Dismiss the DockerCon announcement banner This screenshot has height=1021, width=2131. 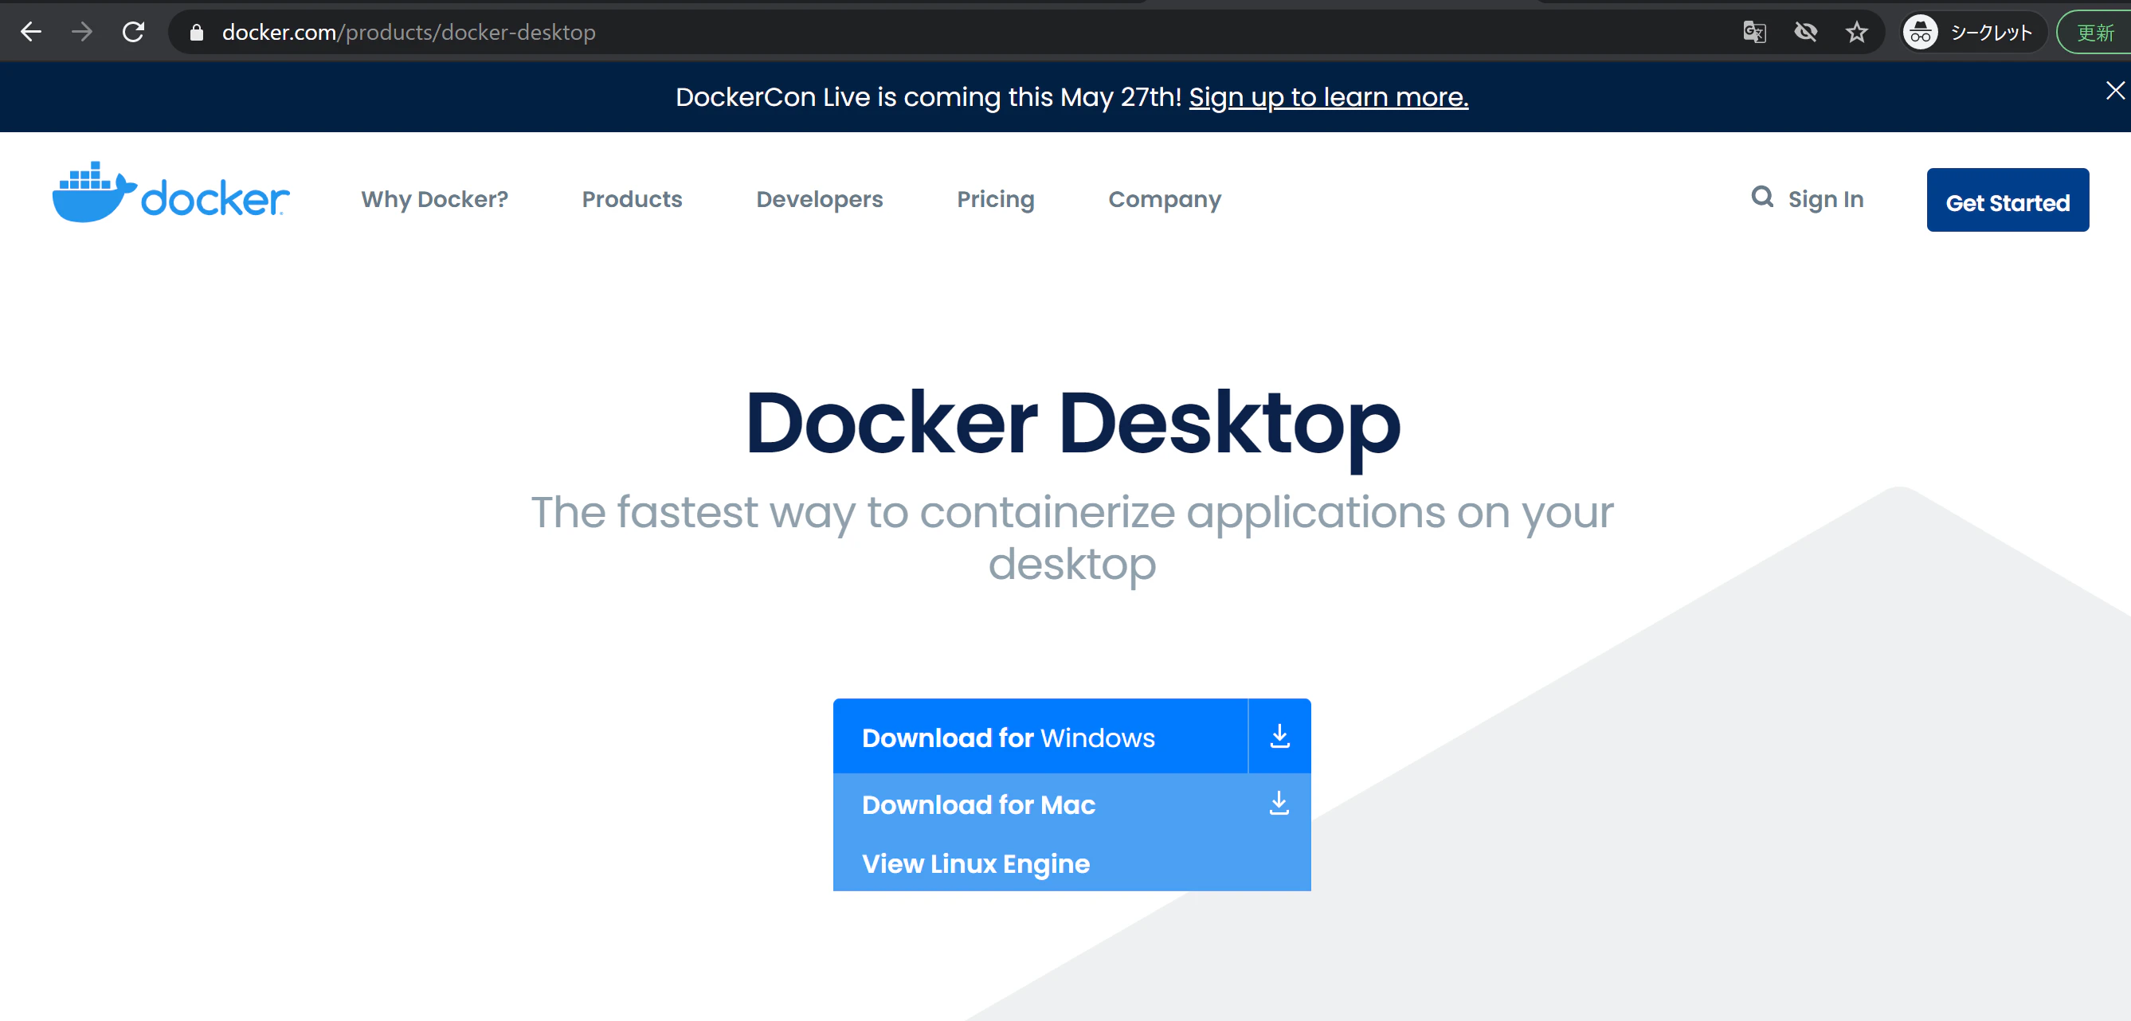pyautogui.click(x=2114, y=90)
